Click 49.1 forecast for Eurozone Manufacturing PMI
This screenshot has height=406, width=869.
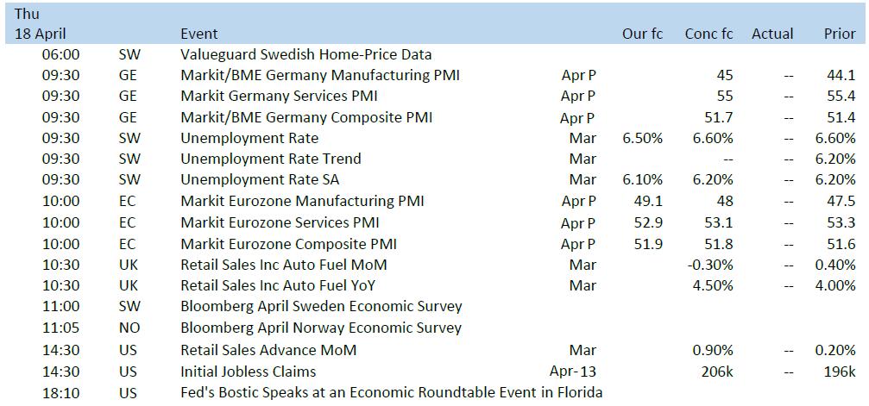(x=648, y=201)
